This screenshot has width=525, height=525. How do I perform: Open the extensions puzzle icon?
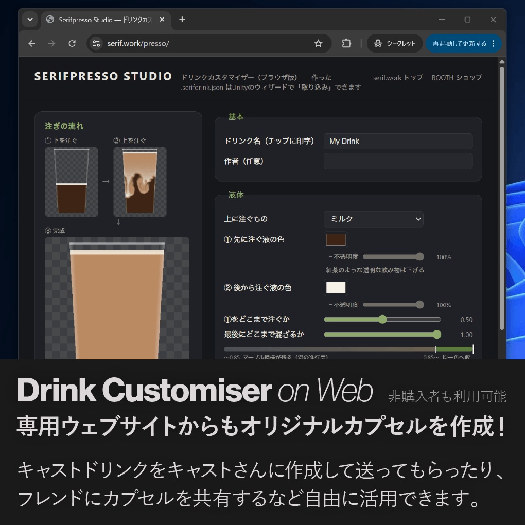click(x=346, y=44)
